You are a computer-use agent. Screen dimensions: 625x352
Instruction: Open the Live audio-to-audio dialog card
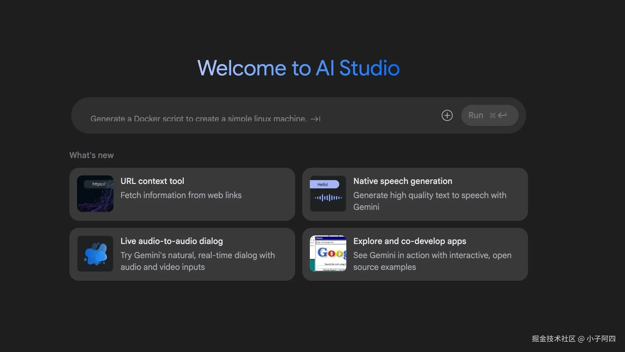click(x=182, y=254)
